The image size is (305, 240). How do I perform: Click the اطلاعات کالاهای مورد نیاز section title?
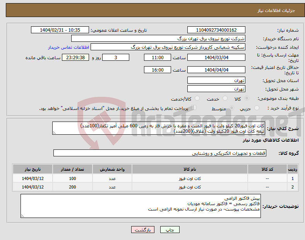pyautogui.click(x=271, y=140)
